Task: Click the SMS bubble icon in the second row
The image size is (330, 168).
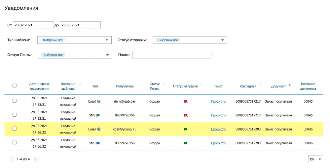Action: tap(98, 115)
